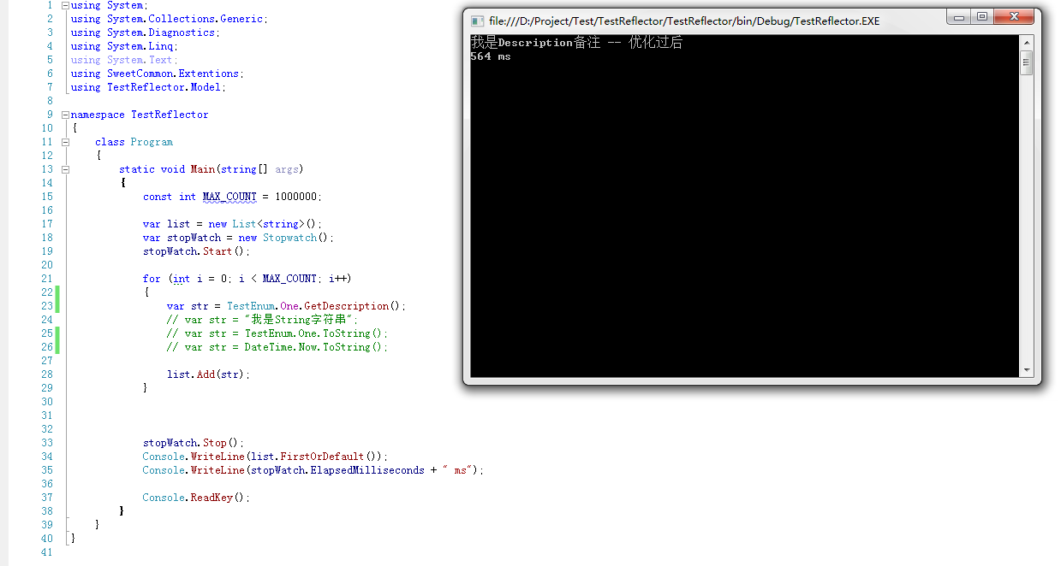Click the 'namespace' keyword on line 9

(x=98, y=115)
